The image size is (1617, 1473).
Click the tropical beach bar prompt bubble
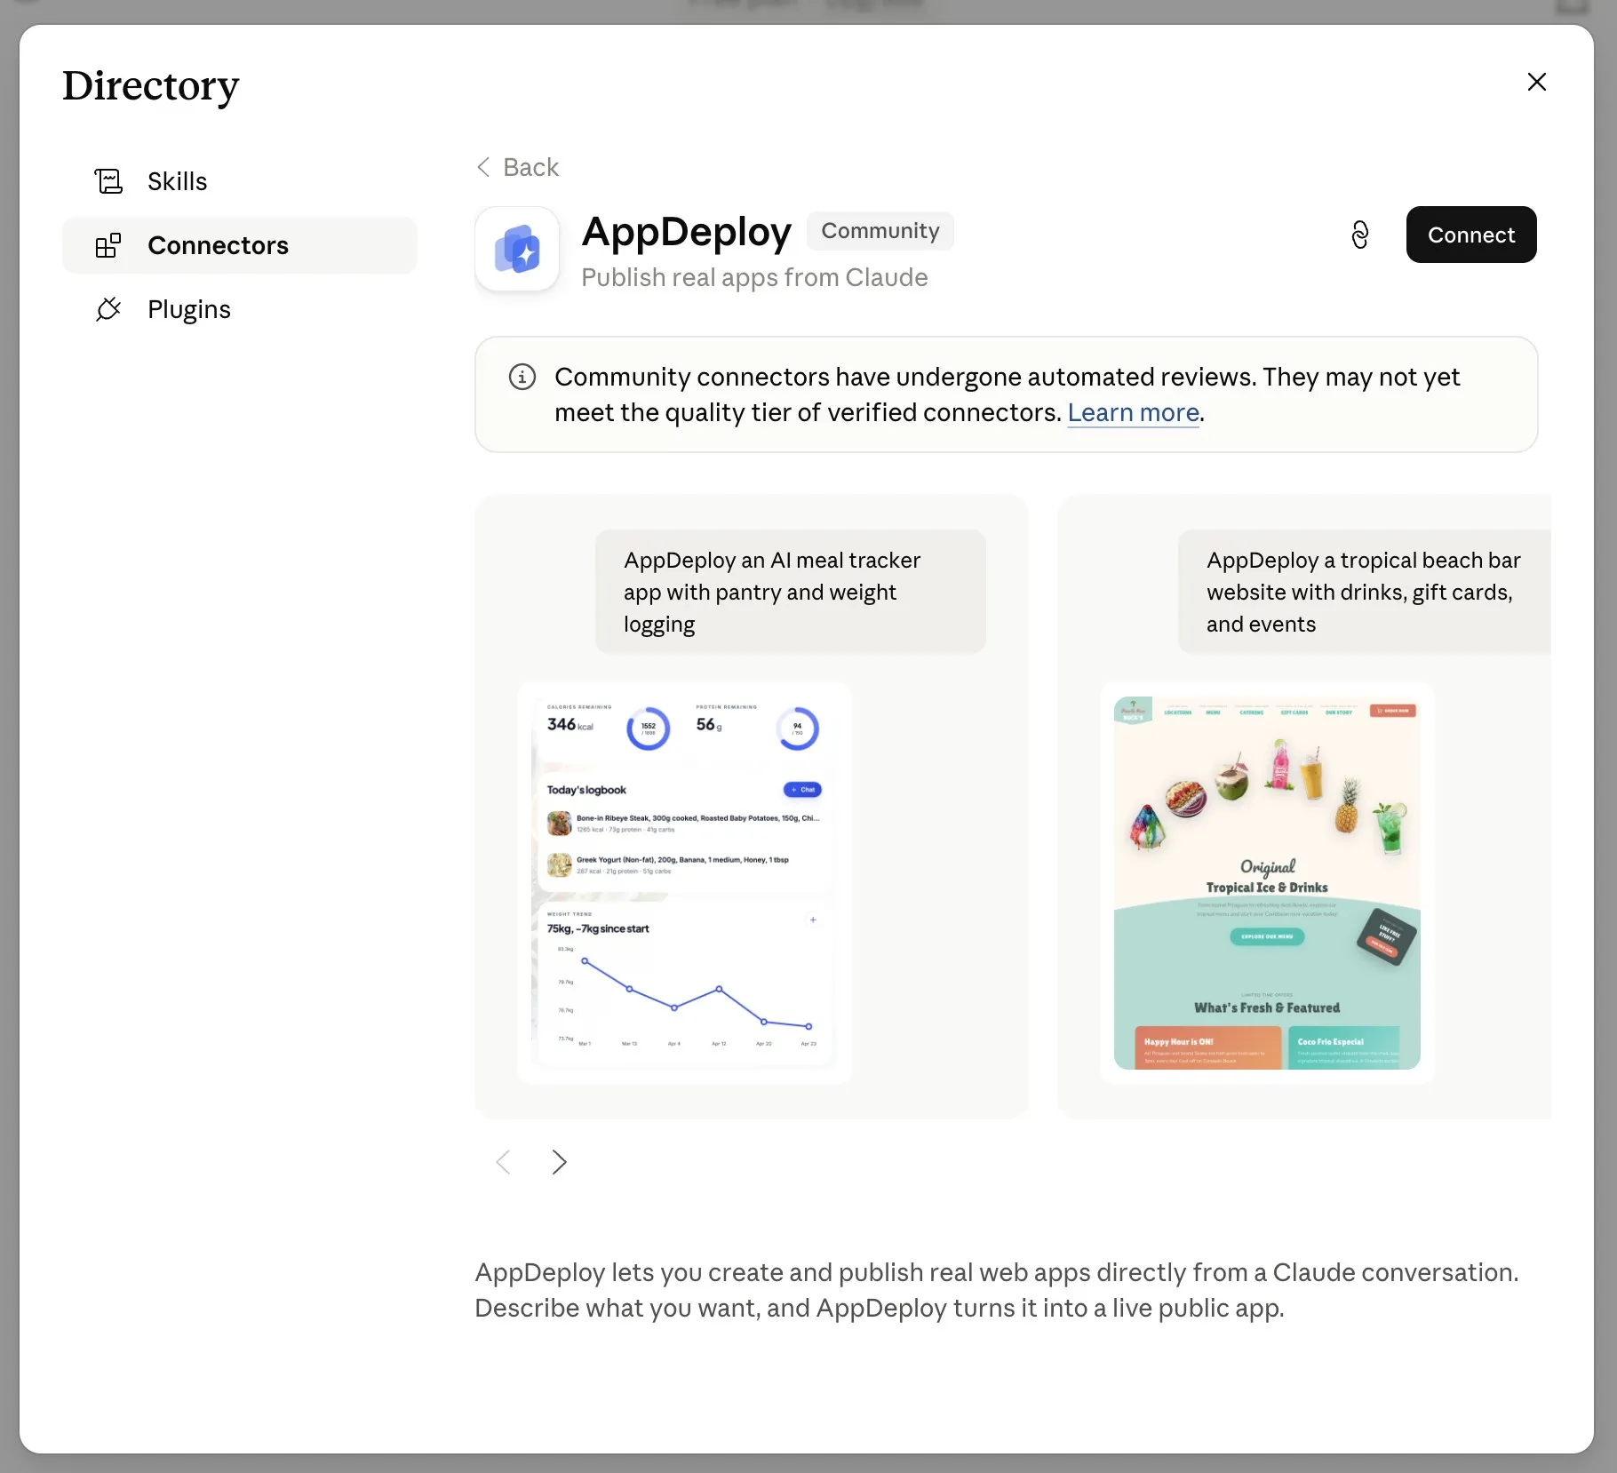point(1365,592)
